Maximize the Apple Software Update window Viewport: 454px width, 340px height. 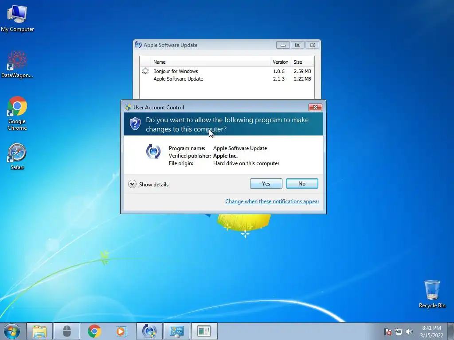point(297,45)
